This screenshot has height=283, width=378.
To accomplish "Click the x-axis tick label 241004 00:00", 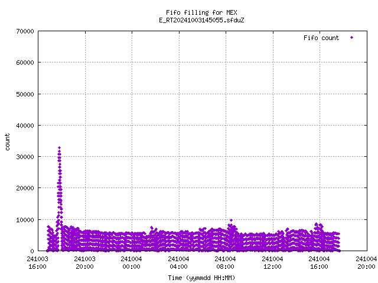I will [x=131, y=262].
